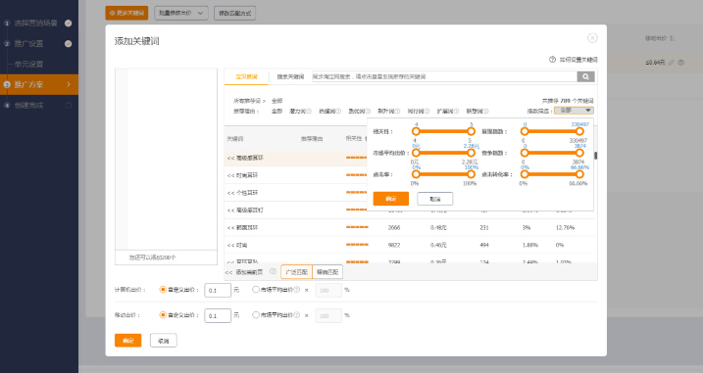Screen dimensions: 703x373
Task: Click 取消 in the filter popup
Action: click(435, 199)
